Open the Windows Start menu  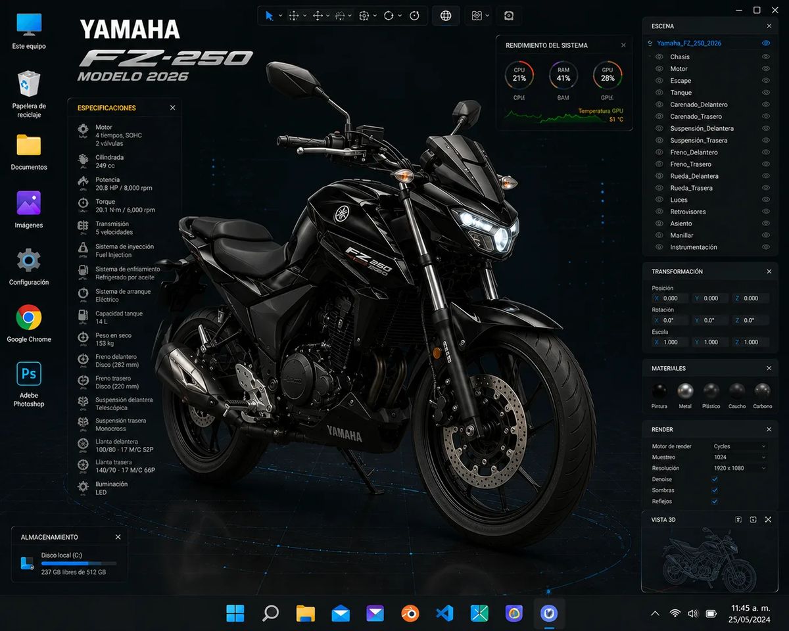click(235, 613)
